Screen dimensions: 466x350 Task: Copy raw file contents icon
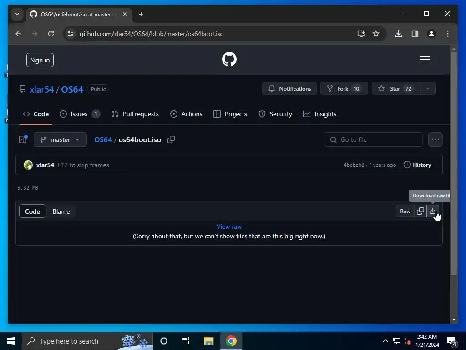(x=420, y=211)
